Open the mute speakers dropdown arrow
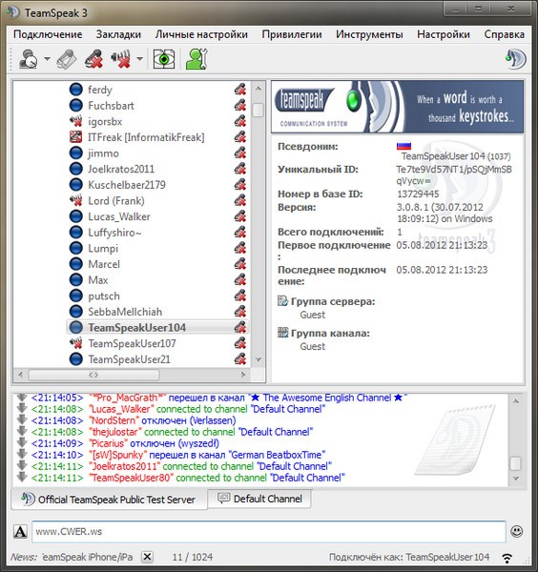Screen dimensions: 538x572 coord(140,58)
